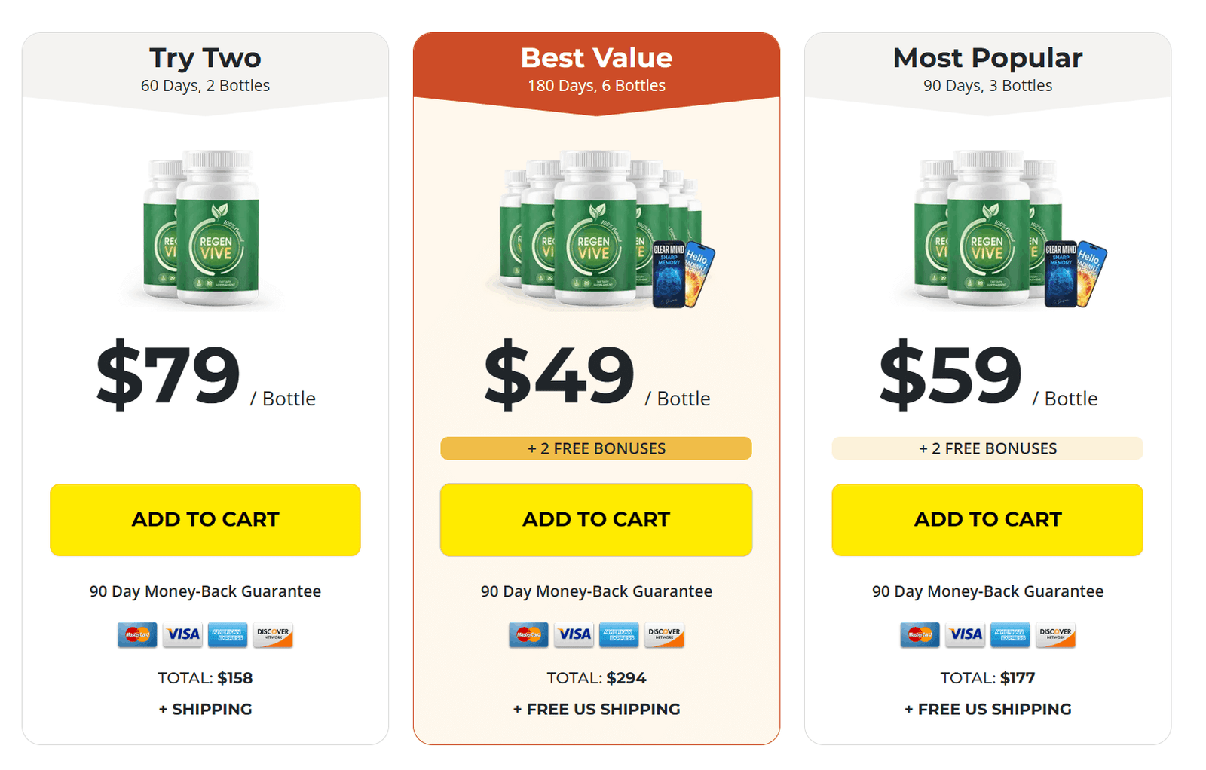1206x770 pixels.
Task: Click Discover icon in Most Popular card
Action: 1055,635
